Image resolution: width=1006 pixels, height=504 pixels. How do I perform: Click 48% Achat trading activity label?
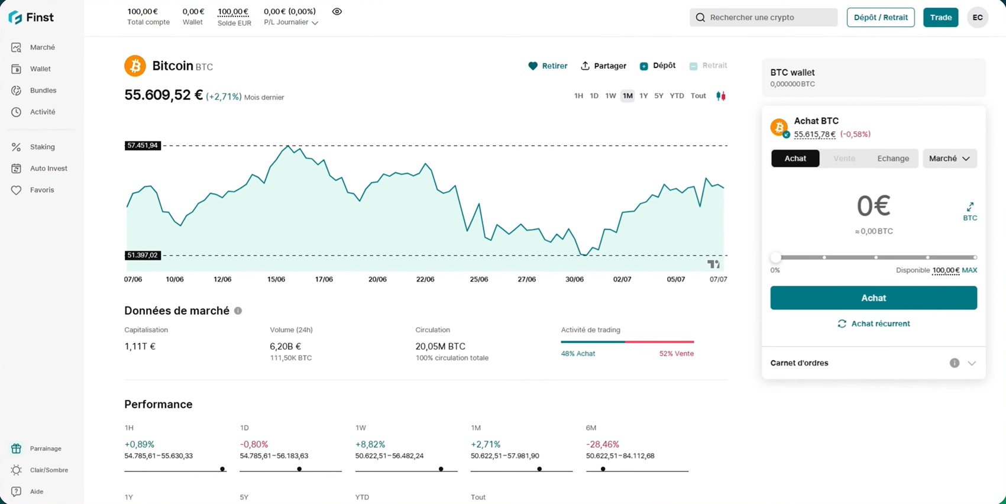[578, 354]
